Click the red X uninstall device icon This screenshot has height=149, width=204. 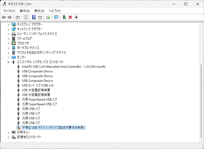coord(70,17)
